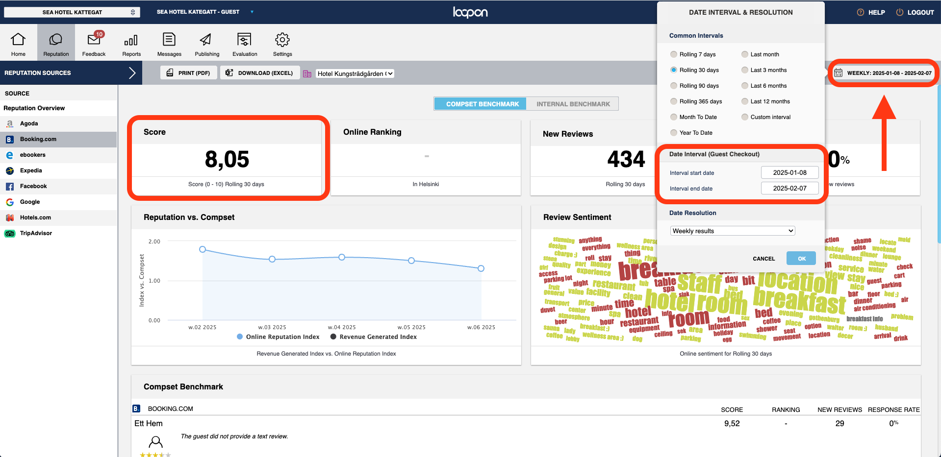Open the Evaluation sliders icon
This screenshot has width=941, height=457.
(x=244, y=39)
